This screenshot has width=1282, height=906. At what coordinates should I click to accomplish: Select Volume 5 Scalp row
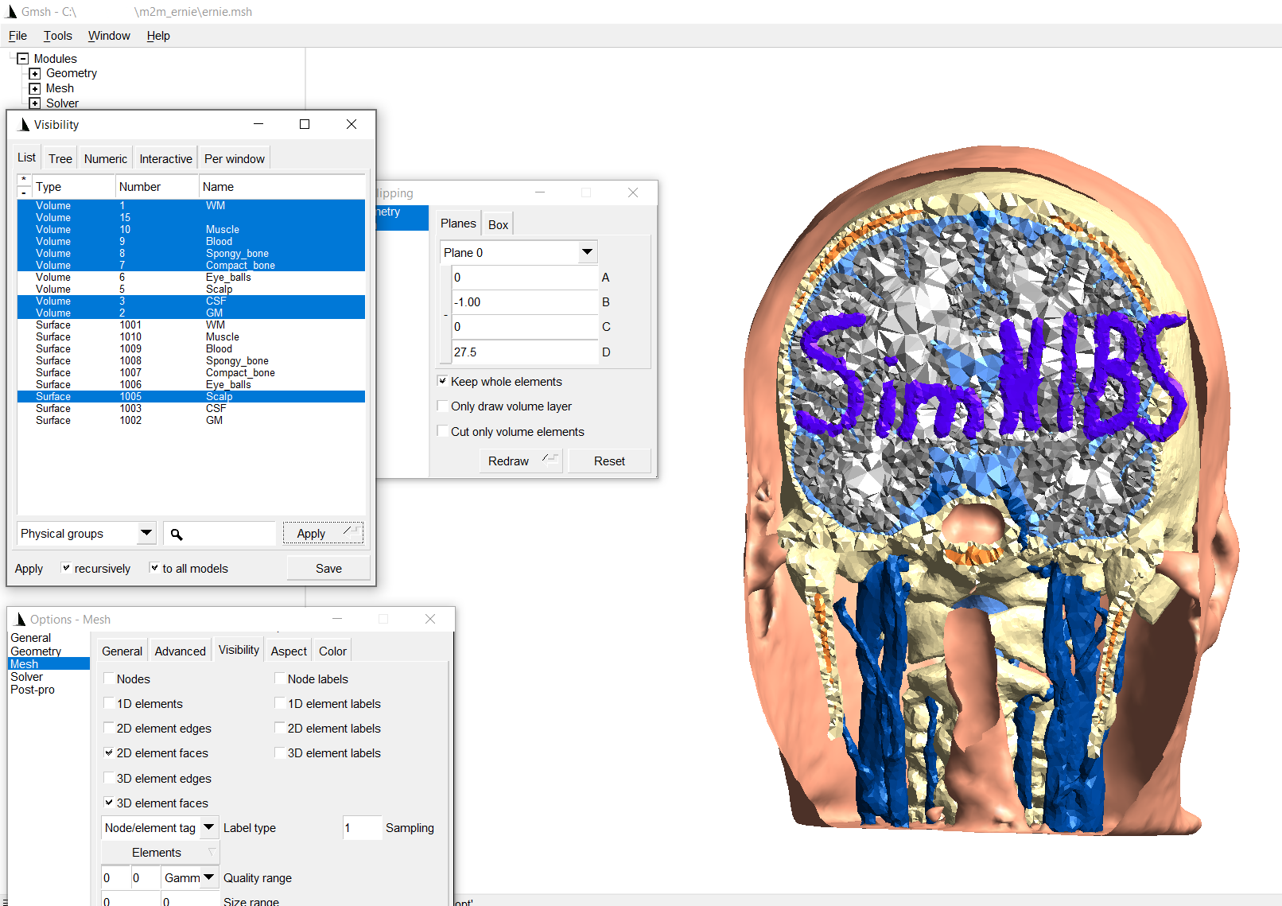click(x=191, y=289)
